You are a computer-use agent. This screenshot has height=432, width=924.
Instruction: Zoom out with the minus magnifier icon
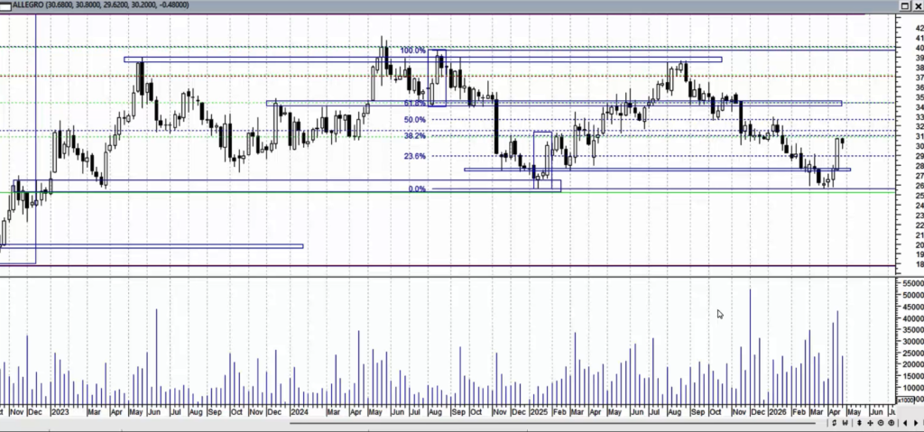(879, 422)
